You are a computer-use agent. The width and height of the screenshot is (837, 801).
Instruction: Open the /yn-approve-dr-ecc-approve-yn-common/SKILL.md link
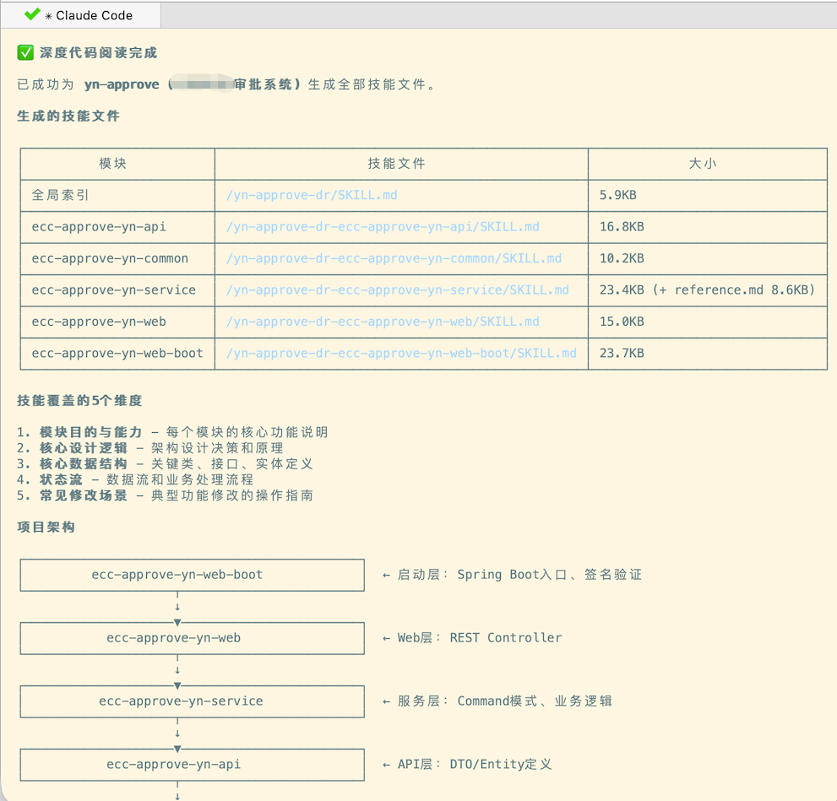tap(394, 258)
